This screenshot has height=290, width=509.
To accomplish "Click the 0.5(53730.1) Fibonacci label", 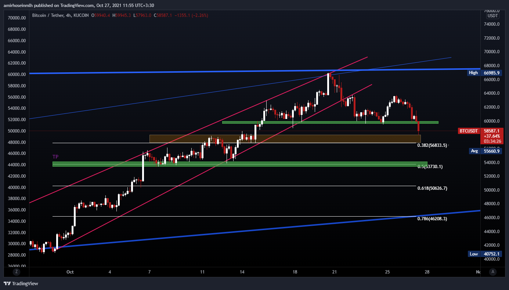I will click(430, 167).
